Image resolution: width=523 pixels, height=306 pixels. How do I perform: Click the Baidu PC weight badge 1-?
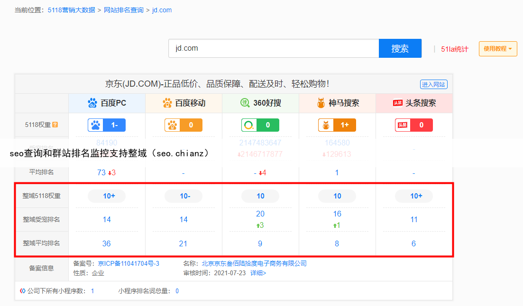click(x=107, y=125)
